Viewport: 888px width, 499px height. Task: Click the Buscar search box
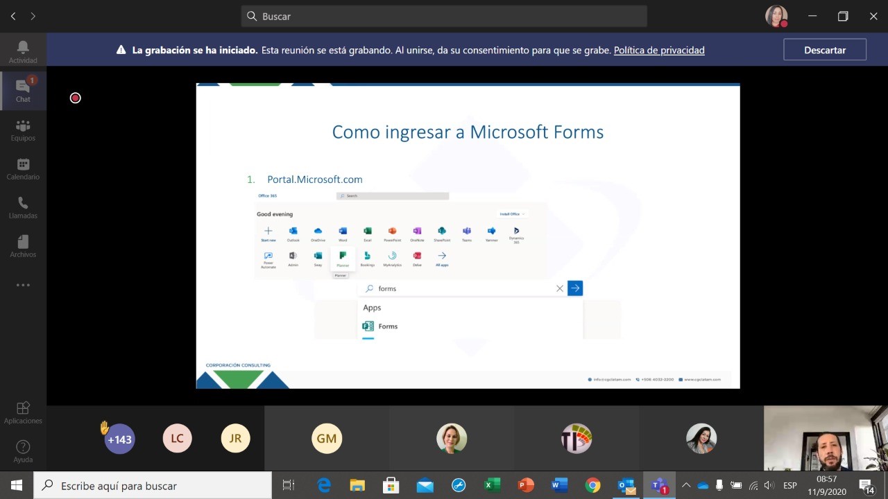pyautogui.click(x=444, y=16)
